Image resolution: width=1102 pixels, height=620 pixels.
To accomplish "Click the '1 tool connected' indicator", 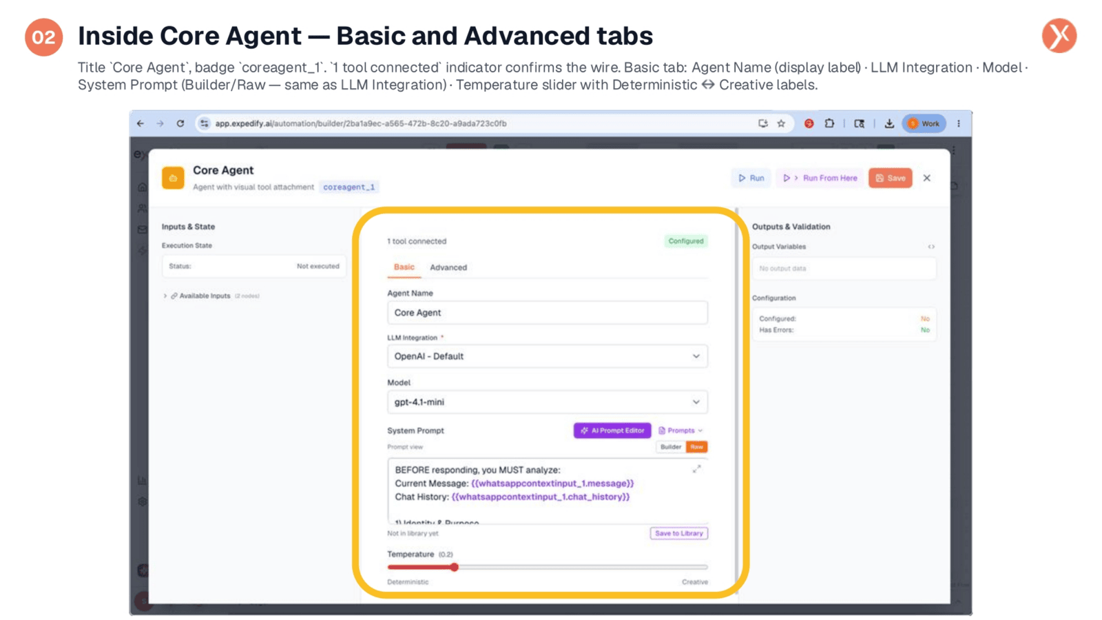I will (x=417, y=241).
